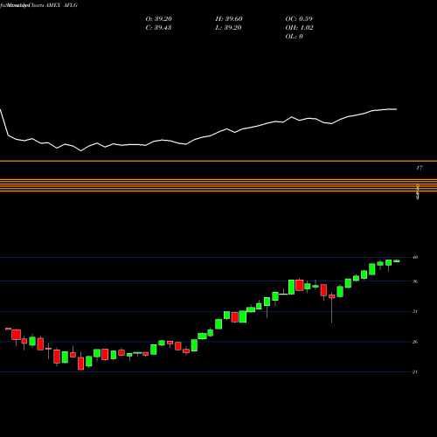Click the OL: 0 reading

295,37
